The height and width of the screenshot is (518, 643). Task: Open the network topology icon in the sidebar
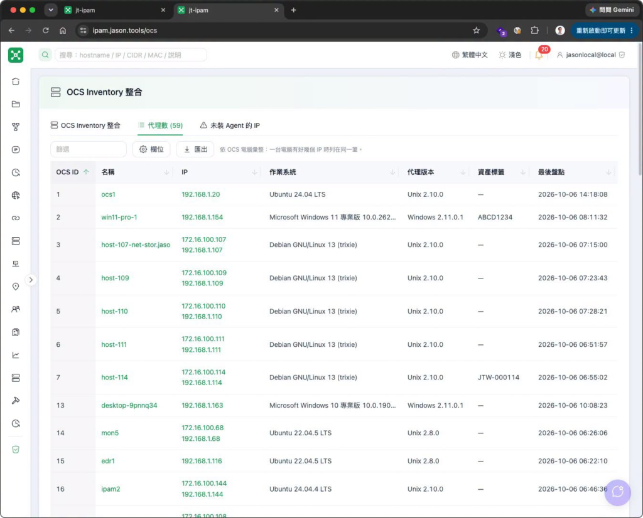coord(16,127)
